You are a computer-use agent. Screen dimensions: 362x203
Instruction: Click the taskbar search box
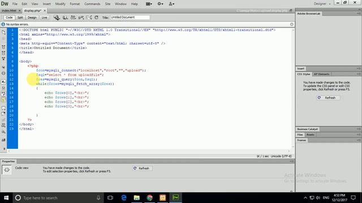tap(58, 198)
